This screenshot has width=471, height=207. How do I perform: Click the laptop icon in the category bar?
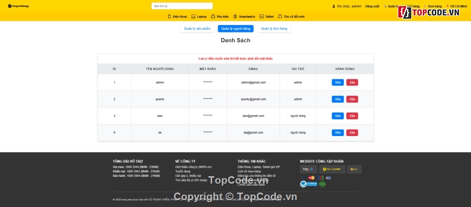click(193, 16)
